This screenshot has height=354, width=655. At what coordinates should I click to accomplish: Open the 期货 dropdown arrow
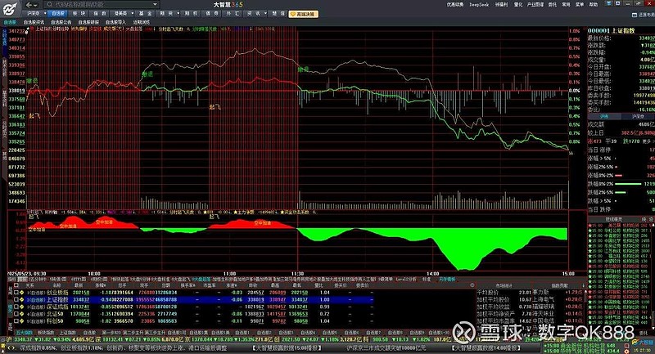pyautogui.click(x=178, y=13)
